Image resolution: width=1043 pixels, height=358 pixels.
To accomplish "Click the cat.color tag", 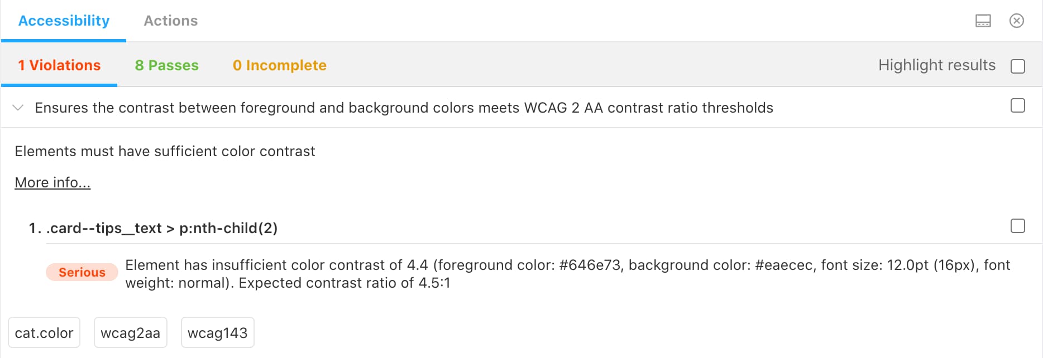I will pos(44,333).
